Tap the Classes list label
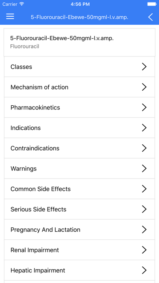 coord(21,67)
